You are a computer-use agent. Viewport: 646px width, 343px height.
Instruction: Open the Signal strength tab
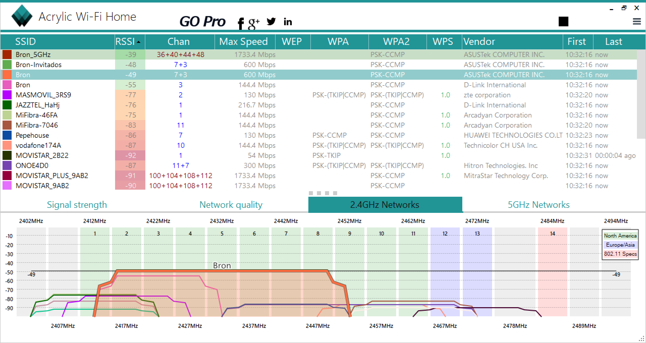[x=77, y=205]
